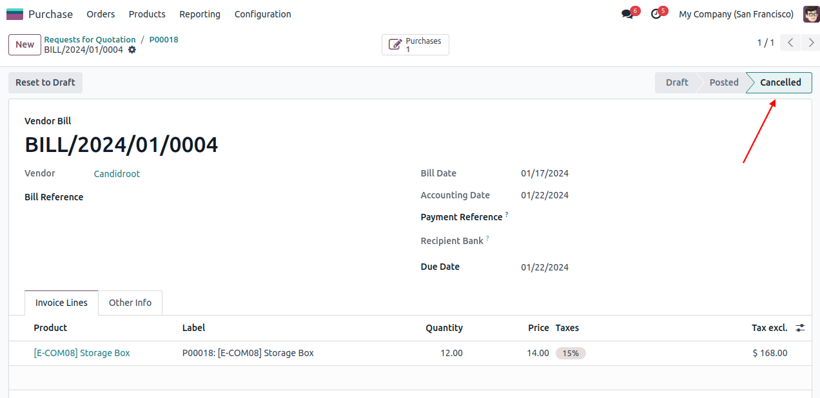820x398 pixels.
Task: Go to previous record arrow
Action: click(790, 43)
